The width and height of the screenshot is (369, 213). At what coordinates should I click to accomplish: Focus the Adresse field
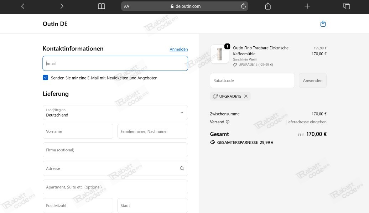pyautogui.click(x=115, y=168)
